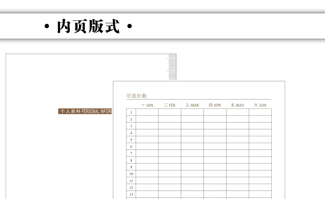Click row number 1 in planner
The image size is (325, 199).
131,112
